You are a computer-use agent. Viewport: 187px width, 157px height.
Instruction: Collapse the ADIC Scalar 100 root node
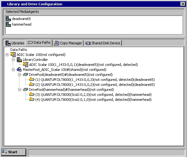point(7,55)
